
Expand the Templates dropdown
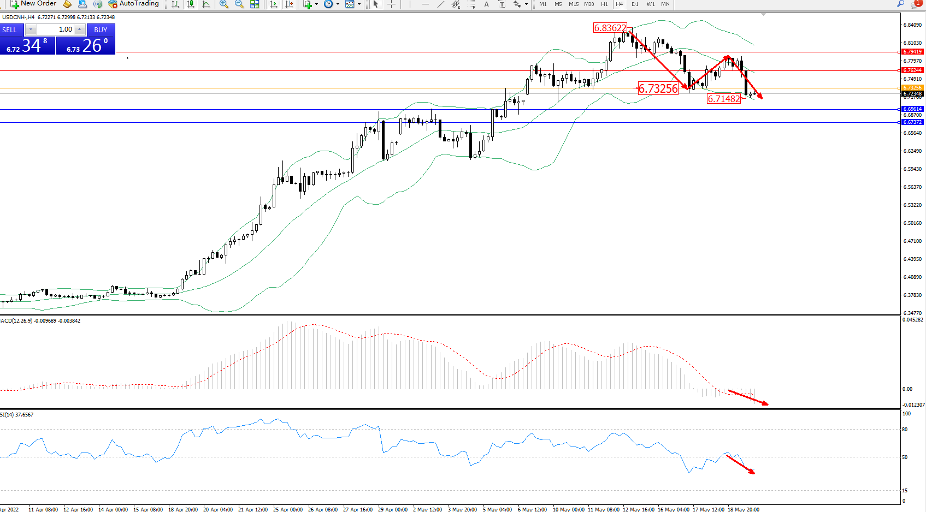352,4
